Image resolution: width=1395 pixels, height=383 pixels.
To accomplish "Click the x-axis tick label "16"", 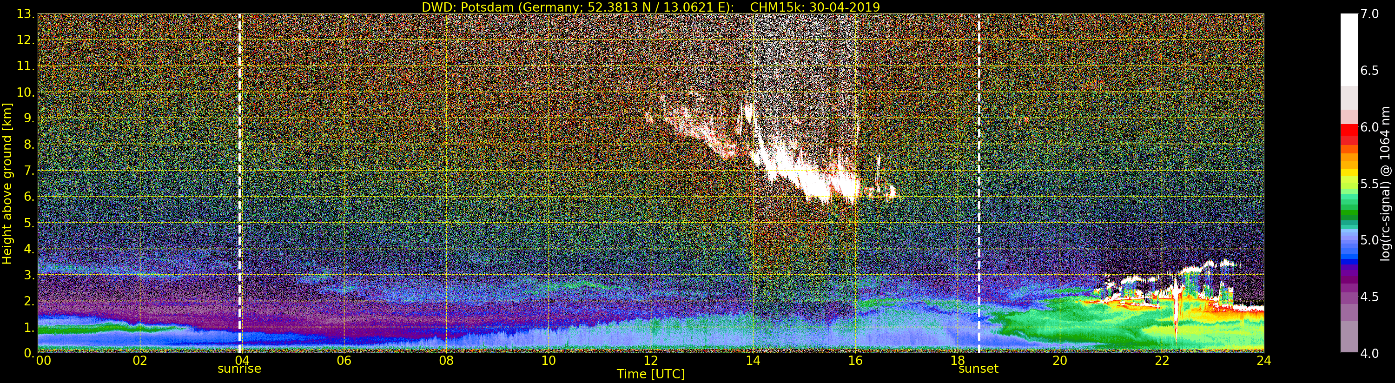I will (x=855, y=361).
